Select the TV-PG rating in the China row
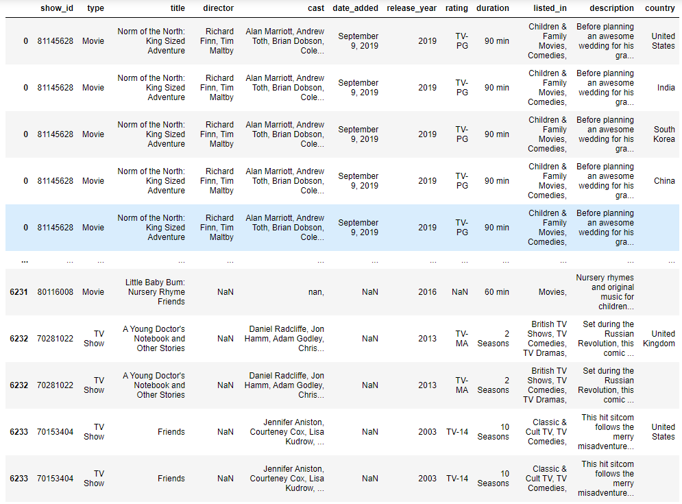 click(462, 180)
